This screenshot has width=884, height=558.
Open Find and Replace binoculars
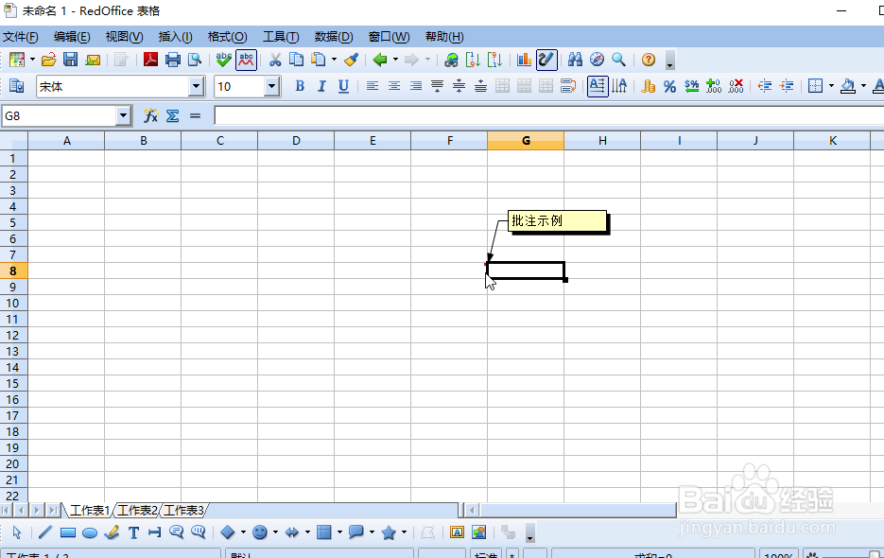click(x=575, y=60)
